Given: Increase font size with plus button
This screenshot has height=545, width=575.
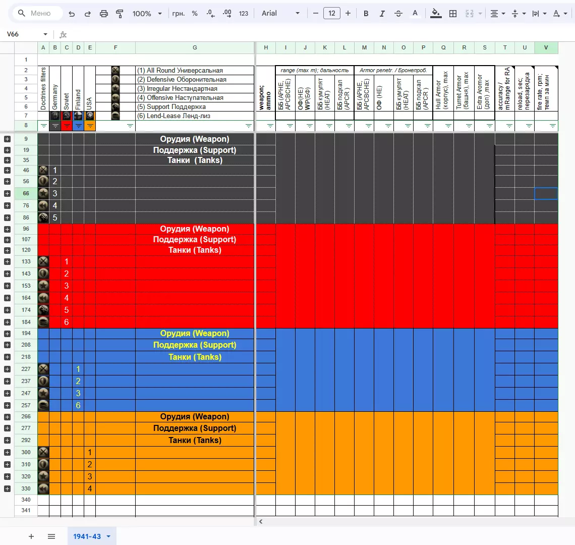Looking at the screenshot, I should tap(348, 13).
